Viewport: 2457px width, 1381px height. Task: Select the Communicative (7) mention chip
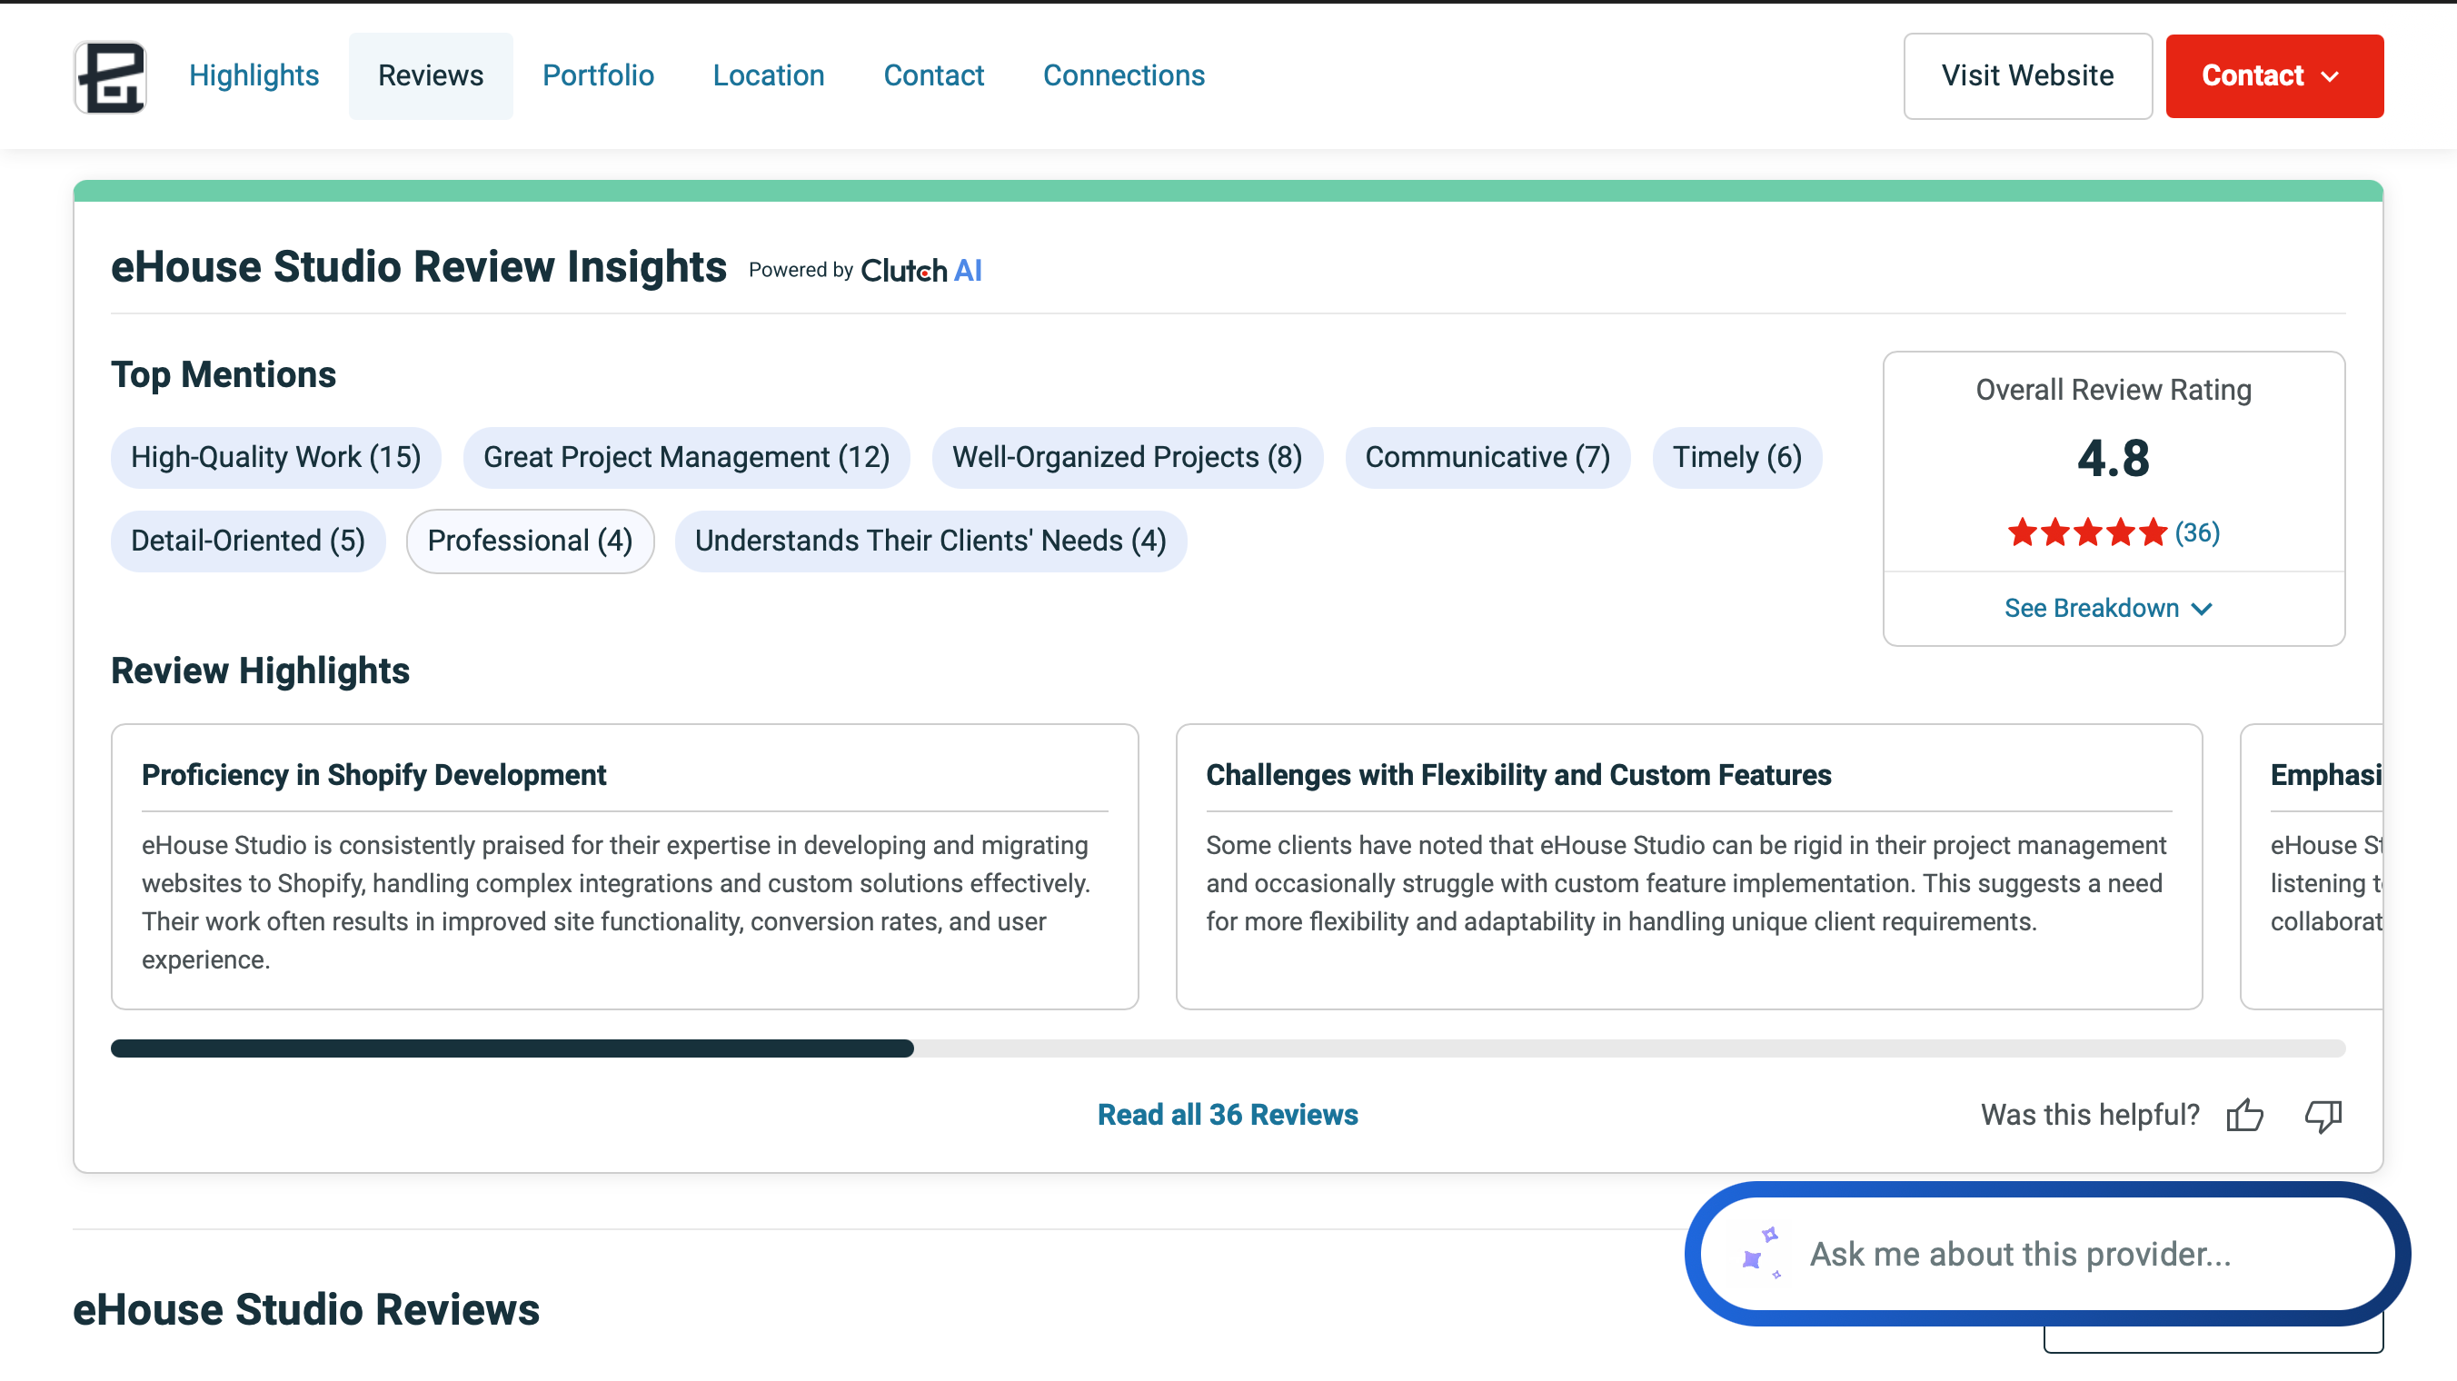[1486, 458]
